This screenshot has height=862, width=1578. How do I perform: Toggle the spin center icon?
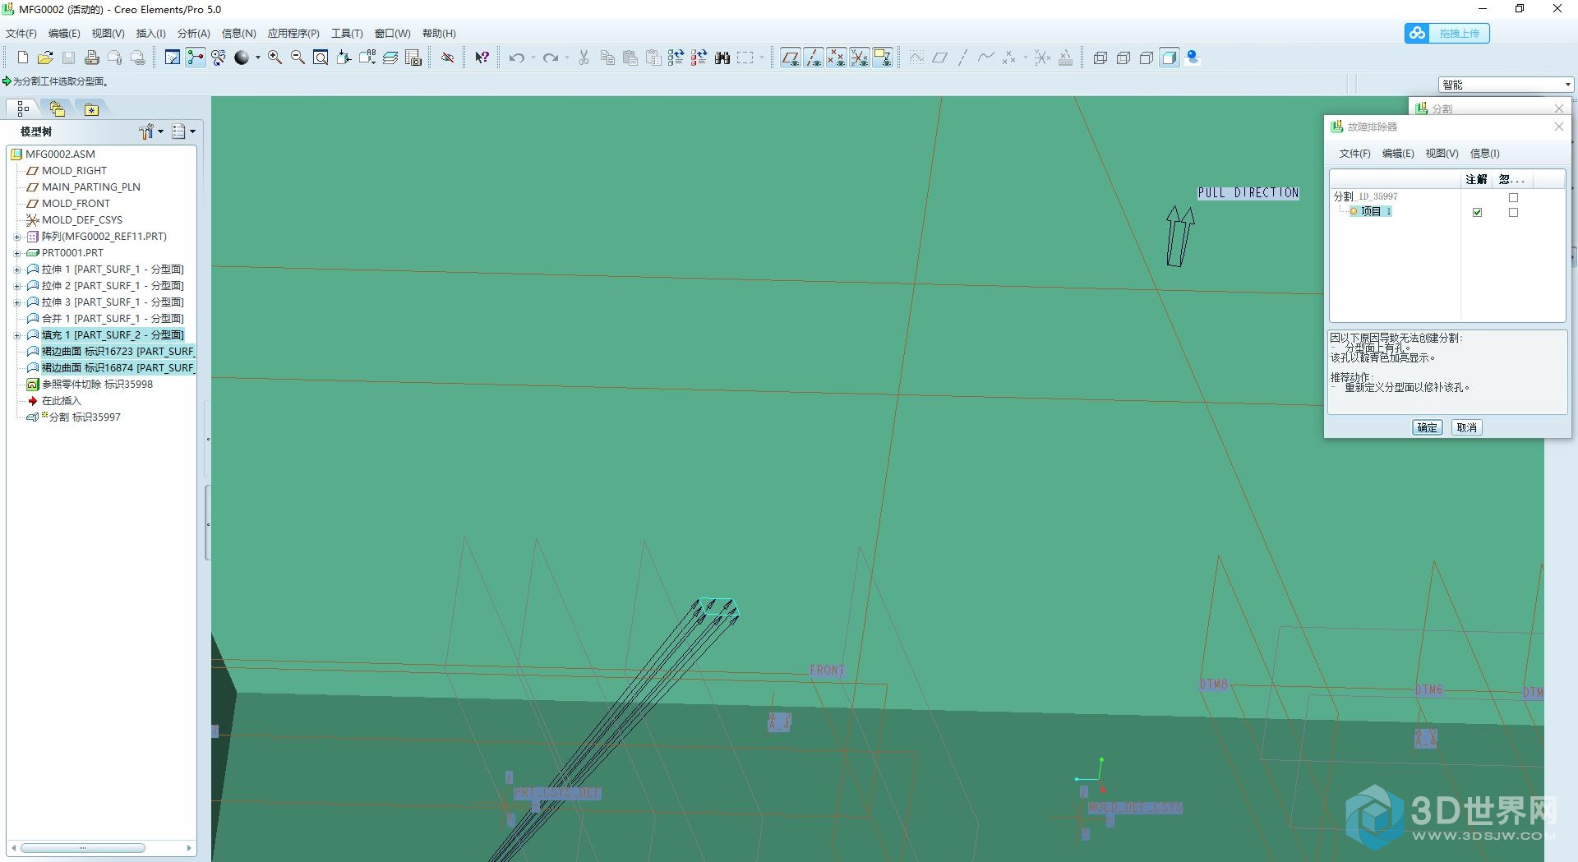pos(195,58)
